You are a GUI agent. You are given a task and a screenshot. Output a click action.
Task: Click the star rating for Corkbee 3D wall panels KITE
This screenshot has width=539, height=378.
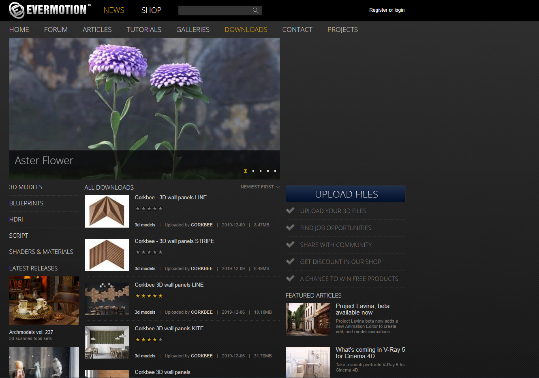click(x=149, y=340)
